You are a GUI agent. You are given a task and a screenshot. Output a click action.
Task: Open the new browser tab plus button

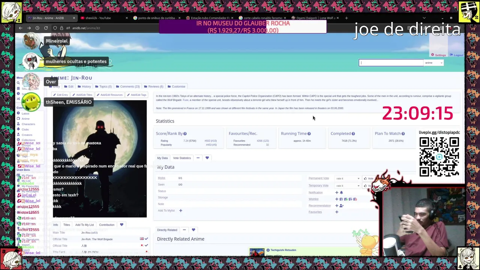(x=346, y=18)
